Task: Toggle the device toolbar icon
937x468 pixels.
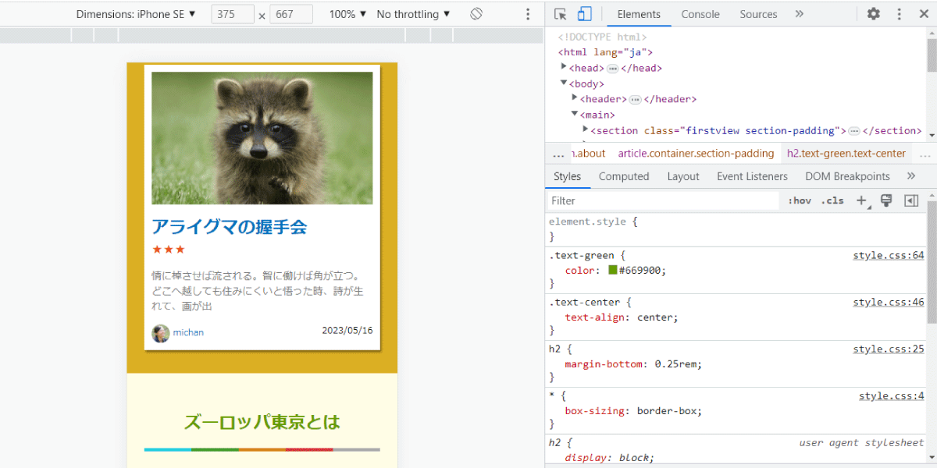Action: 584,14
